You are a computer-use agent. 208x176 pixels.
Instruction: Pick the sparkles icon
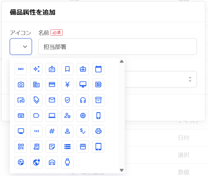coord(36,69)
